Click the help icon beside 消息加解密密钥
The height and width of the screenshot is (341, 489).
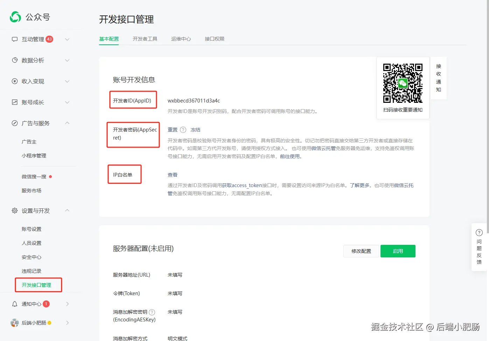click(x=152, y=312)
